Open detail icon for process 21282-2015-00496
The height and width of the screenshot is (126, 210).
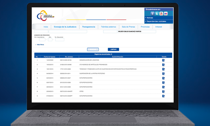[x=163, y=65]
